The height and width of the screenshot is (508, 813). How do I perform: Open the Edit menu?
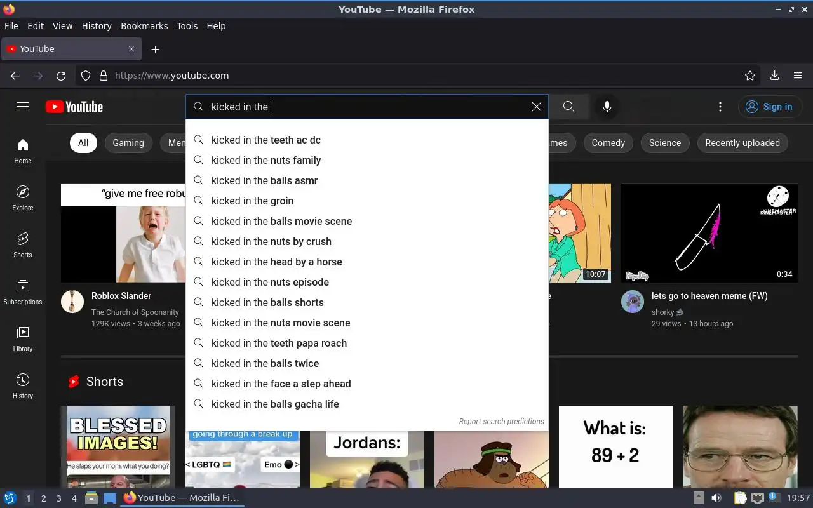click(x=36, y=26)
